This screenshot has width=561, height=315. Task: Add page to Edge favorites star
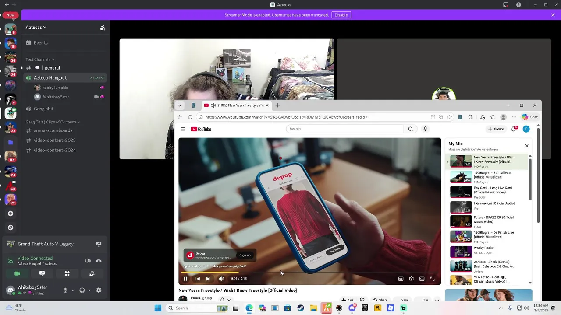point(449,117)
